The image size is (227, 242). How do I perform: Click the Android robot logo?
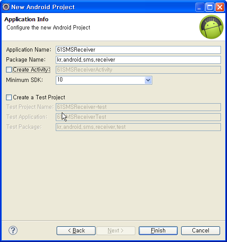point(211,27)
